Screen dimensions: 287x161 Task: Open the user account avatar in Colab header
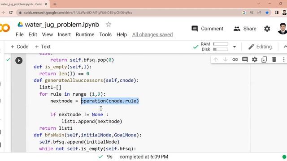283,29
